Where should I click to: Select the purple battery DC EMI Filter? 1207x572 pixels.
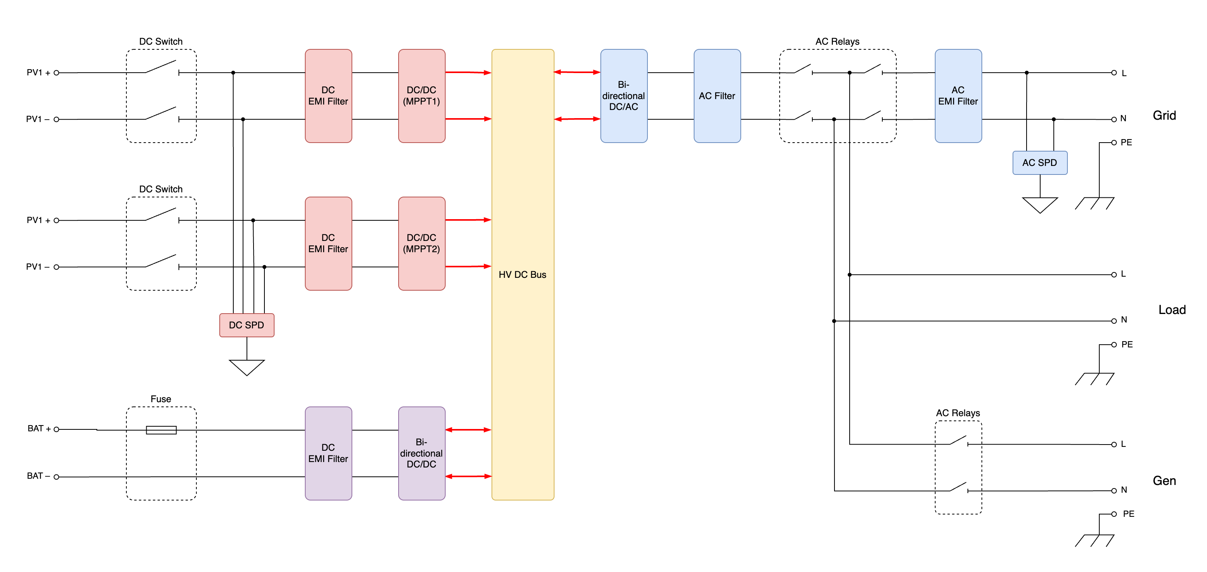pyautogui.click(x=329, y=453)
